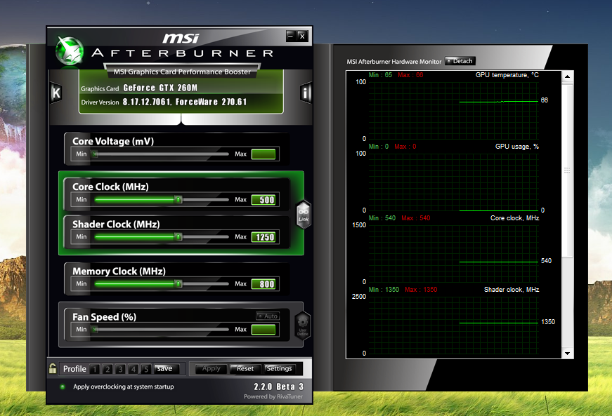Click the "Shader clock, MHz" graph title
This screenshot has width=612, height=416.
(x=512, y=290)
